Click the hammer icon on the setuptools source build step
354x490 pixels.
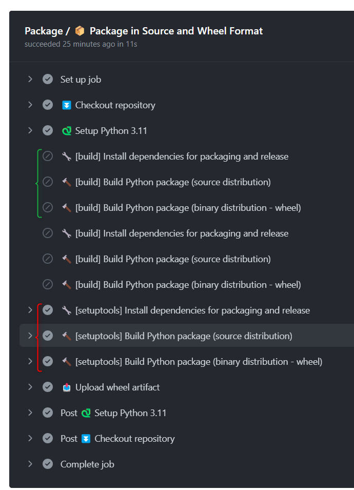67,336
